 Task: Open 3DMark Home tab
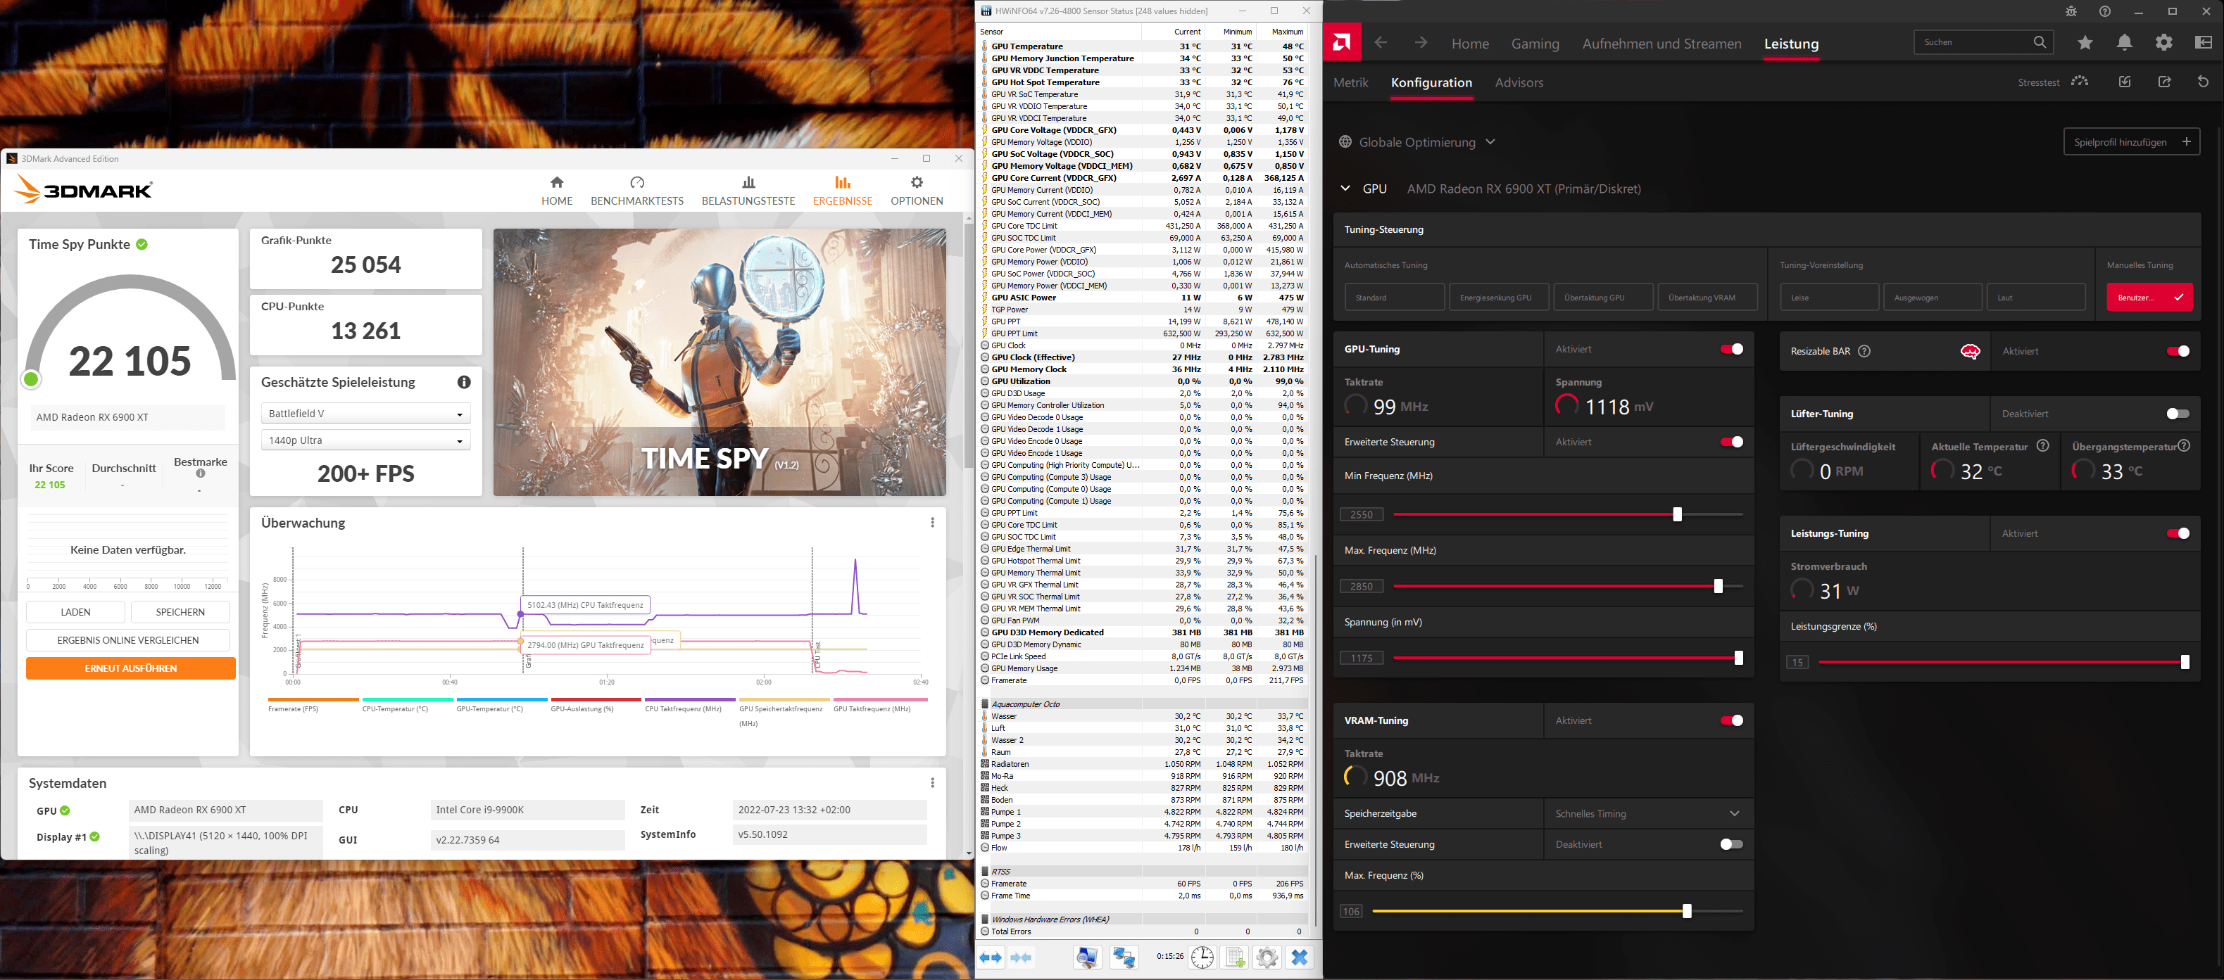click(557, 191)
